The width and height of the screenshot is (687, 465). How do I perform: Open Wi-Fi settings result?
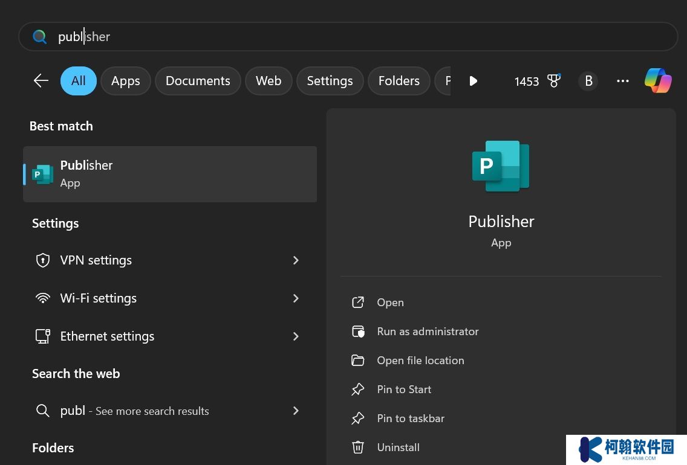[x=170, y=298]
